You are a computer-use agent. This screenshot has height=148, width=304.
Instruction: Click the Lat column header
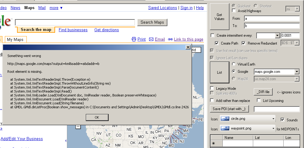(x=268, y=138)
